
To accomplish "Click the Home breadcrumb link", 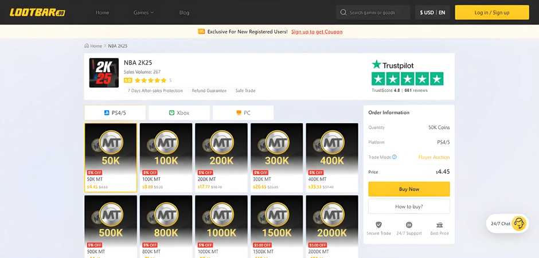I will (x=96, y=46).
